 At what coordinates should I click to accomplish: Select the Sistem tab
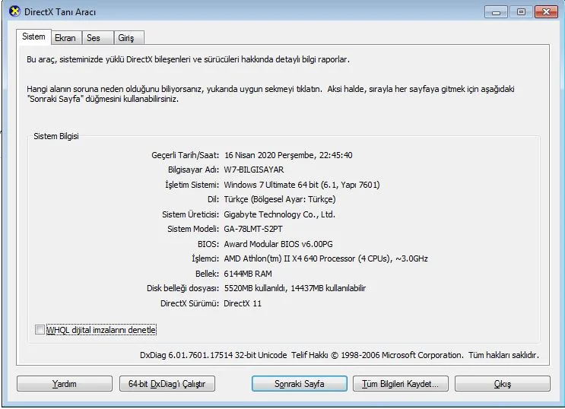coord(33,36)
